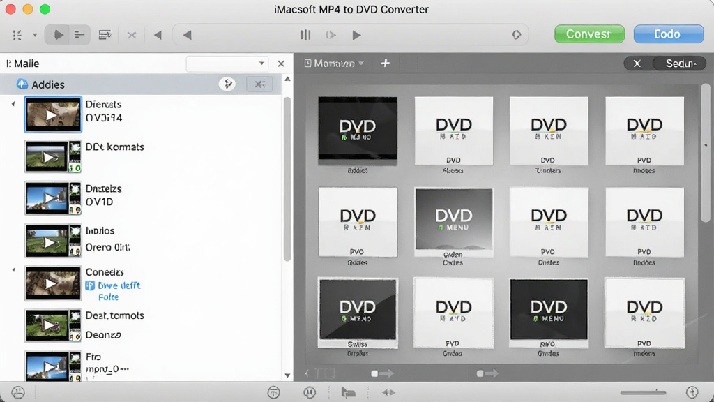The height and width of the screenshot is (402, 714).
Task: Select the DCt komats video thumbnail
Action: 53,156
